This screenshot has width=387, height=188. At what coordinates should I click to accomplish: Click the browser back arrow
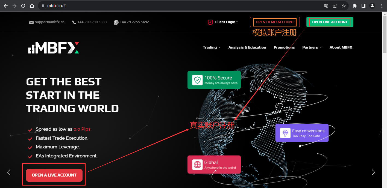click(x=6, y=6)
